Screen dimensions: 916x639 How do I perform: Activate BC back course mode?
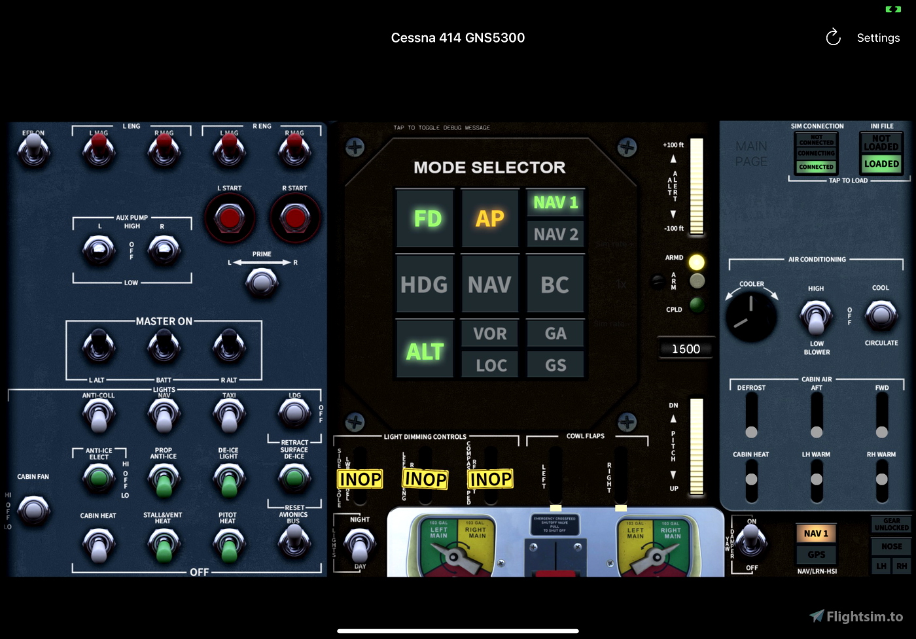[555, 285]
